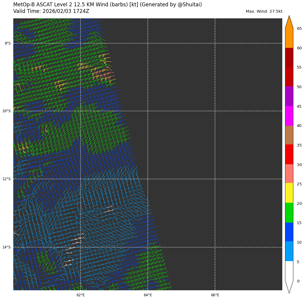Click the 8°S latitude axis label
304x299 pixels.
click(x=8, y=43)
